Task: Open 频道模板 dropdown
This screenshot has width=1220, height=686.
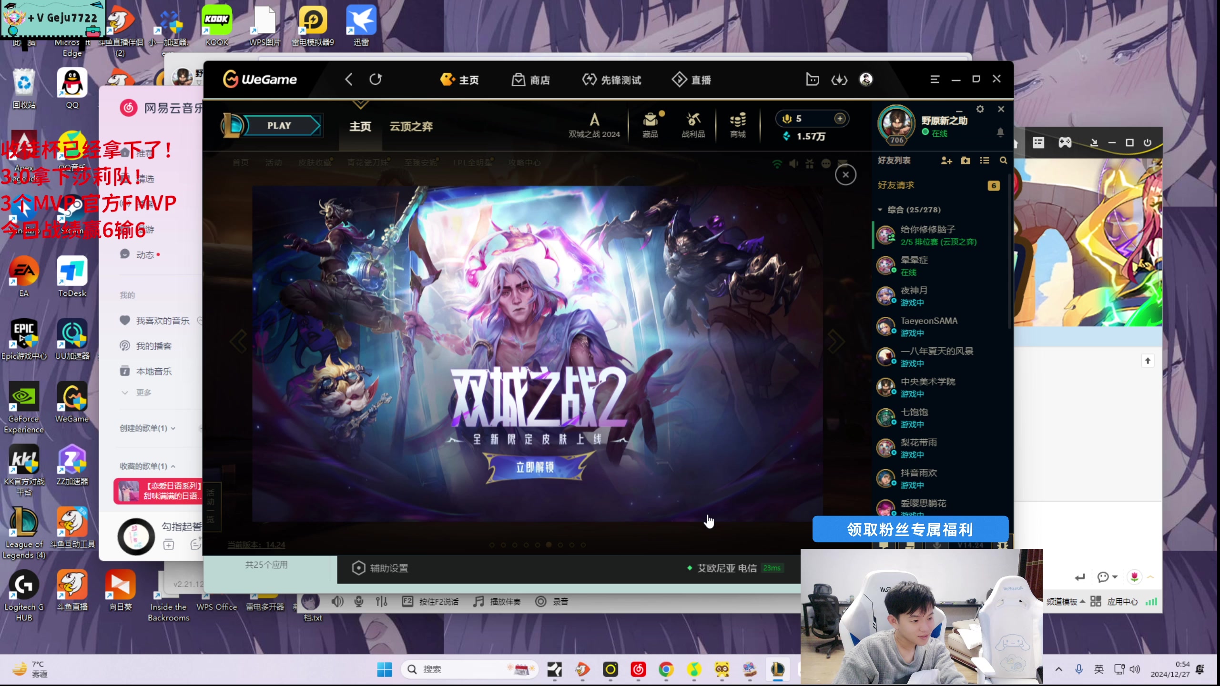Action: point(1066,602)
